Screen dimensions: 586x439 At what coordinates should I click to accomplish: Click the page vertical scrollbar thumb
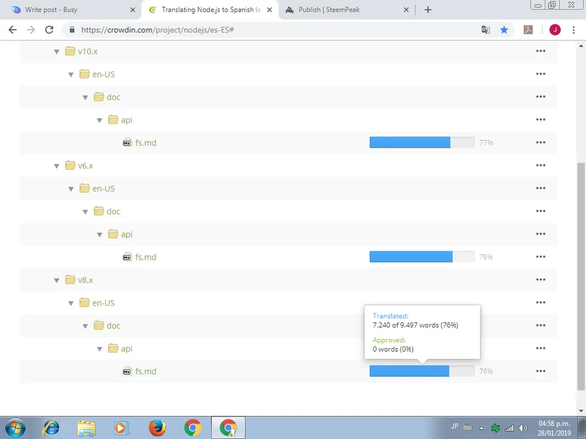pos(581,276)
